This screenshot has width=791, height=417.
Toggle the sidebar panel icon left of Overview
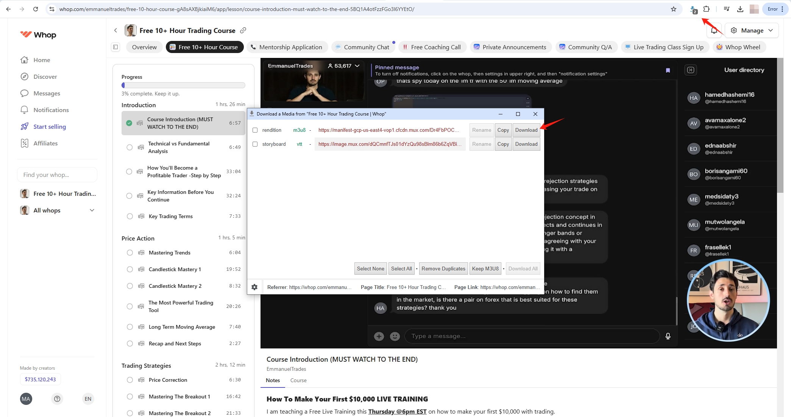click(115, 47)
